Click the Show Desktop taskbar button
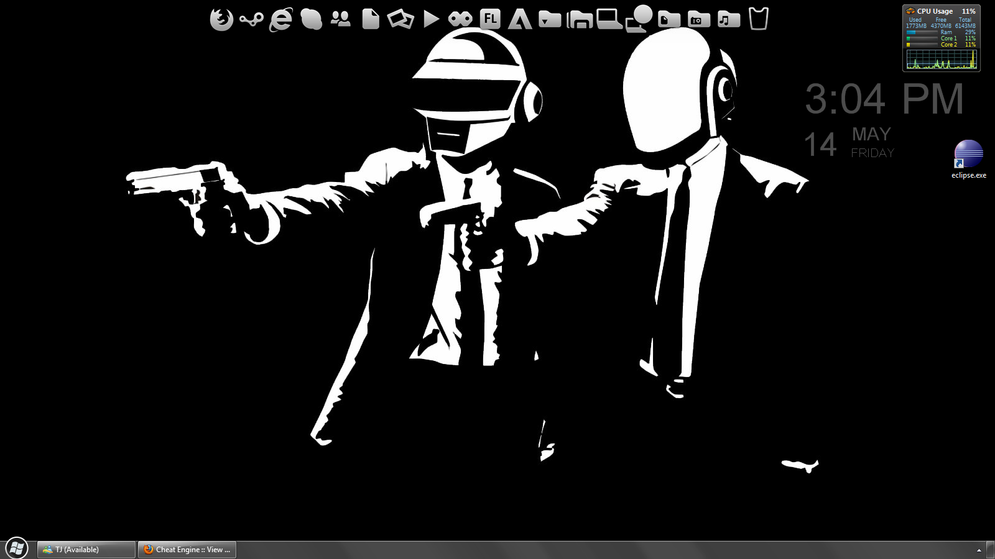The width and height of the screenshot is (995, 559). tap(990, 550)
